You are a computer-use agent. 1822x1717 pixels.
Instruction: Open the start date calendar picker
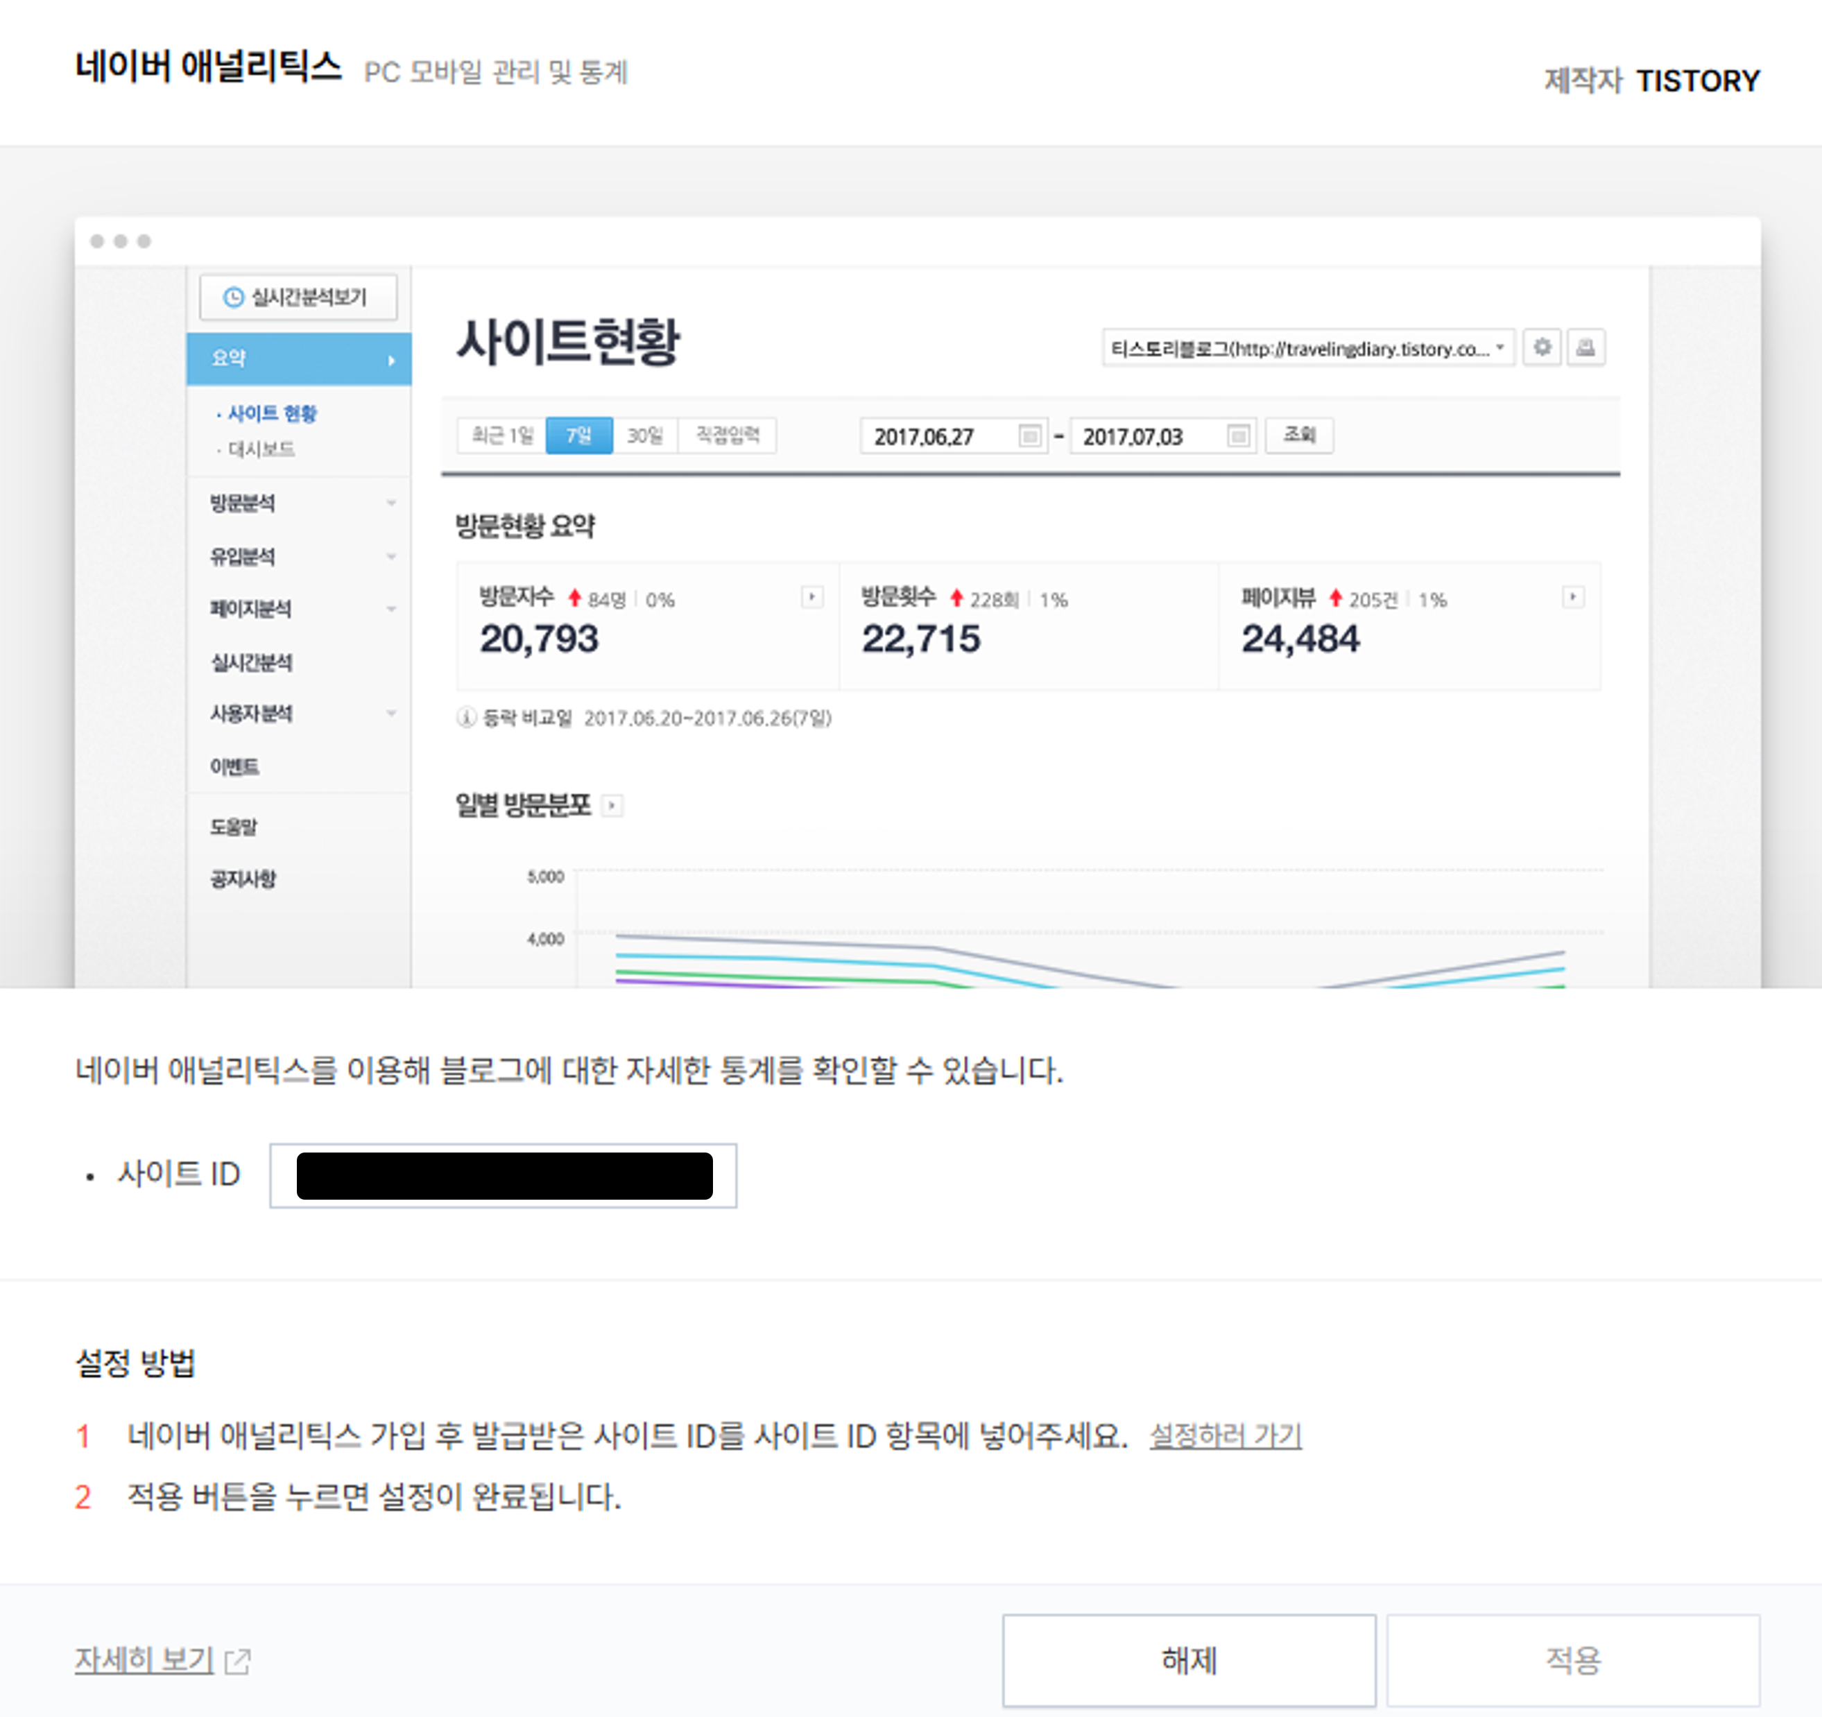pyautogui.click(x=1030, y=437)
